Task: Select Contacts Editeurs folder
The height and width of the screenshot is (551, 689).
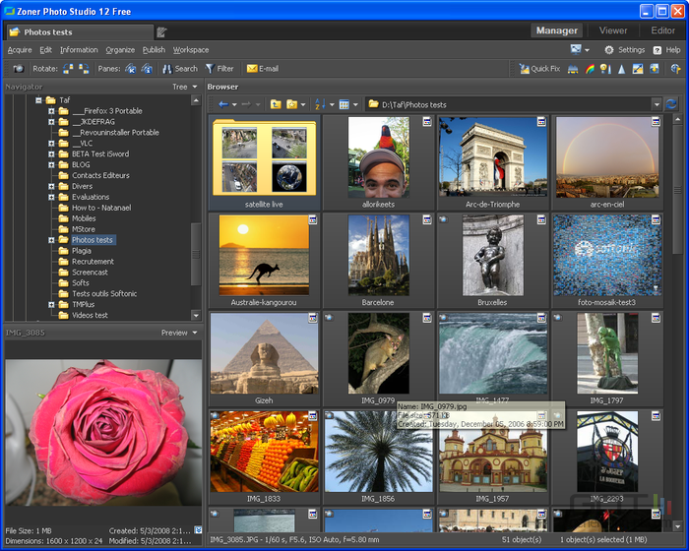Action: (100, 175)
